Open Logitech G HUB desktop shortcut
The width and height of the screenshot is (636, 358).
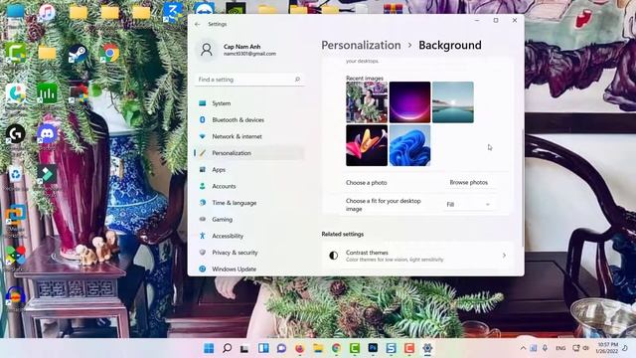[x=15, y=133]
